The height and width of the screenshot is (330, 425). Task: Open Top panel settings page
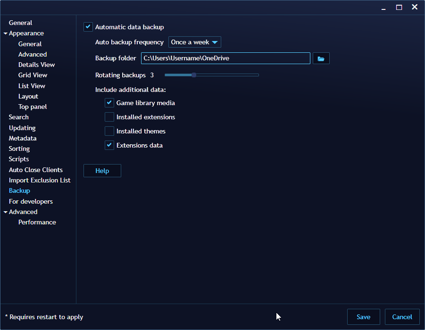[x=33, y=107]
